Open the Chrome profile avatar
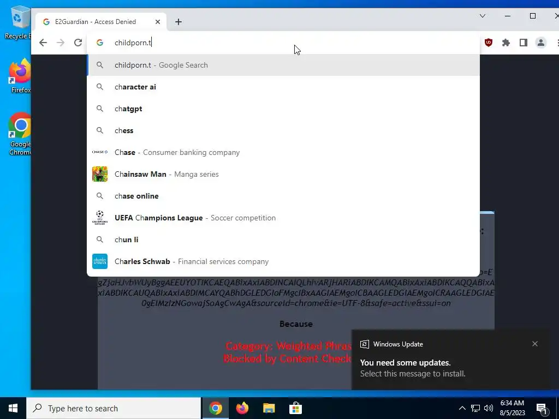This screenshot has width=559, height=419. (541, 43)
